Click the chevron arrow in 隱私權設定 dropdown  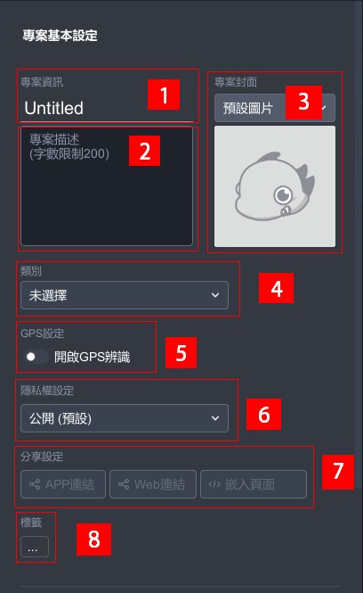pyautogui.click(x=215, y=418)
